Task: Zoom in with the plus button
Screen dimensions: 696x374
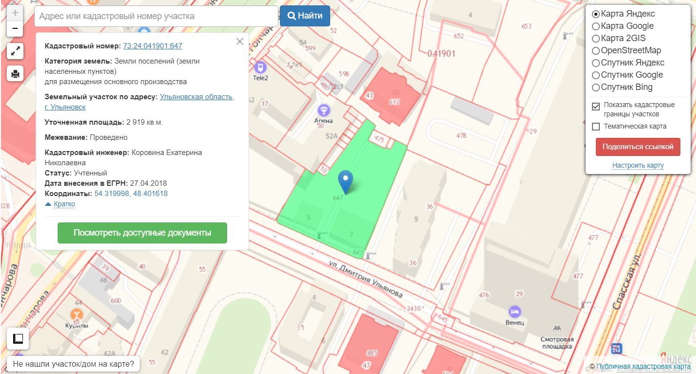Action: click(x=15, y=13)
